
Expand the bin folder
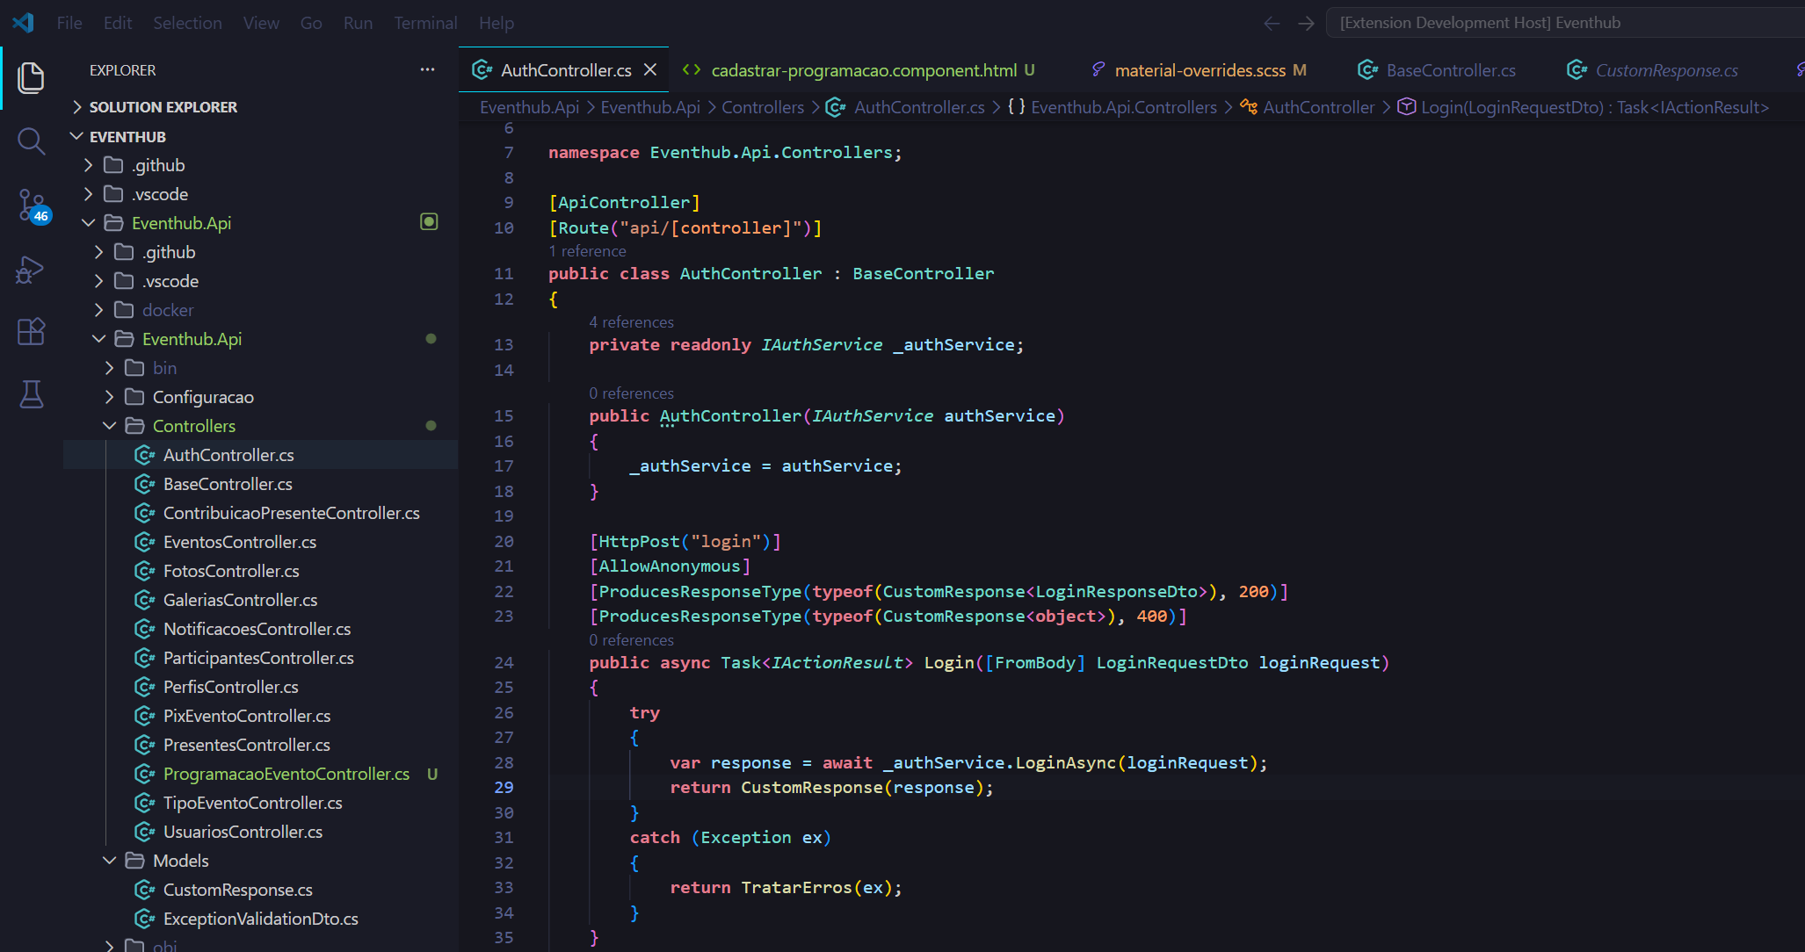[109, 367]
